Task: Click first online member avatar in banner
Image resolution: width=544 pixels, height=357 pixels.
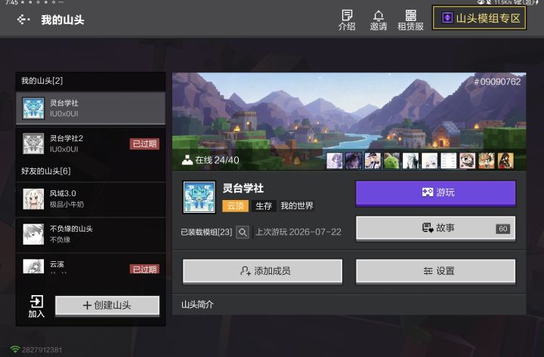Action: [335, 161]
